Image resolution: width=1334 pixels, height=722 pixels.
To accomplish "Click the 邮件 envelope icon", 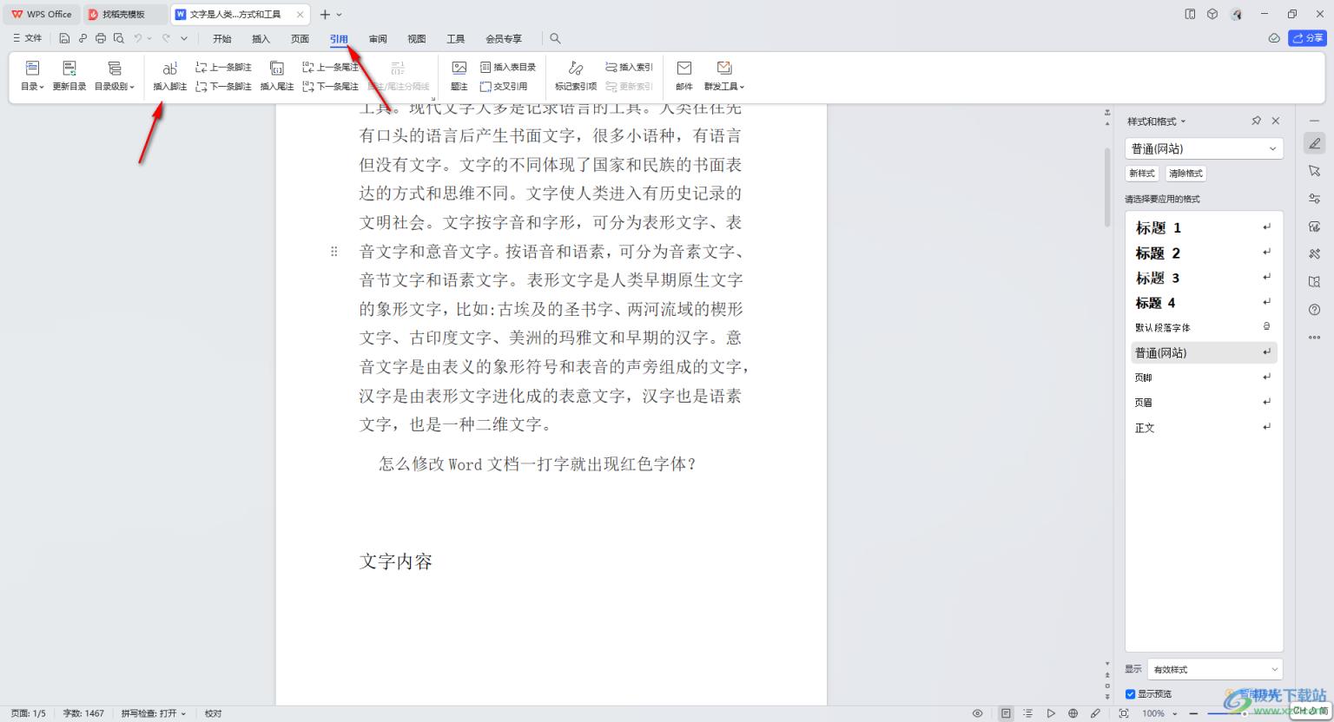I will point(684,69).
